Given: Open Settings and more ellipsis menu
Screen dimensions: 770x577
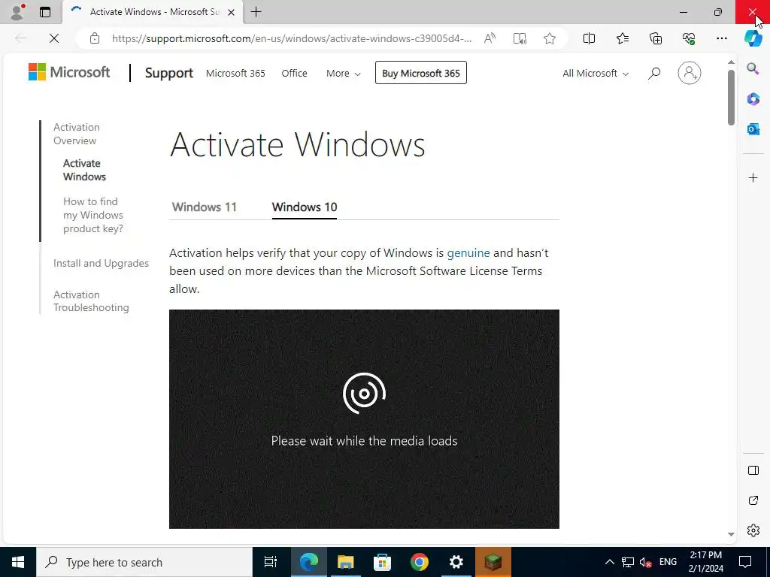Looking at the screenshot, I should [x=721, y=38].
